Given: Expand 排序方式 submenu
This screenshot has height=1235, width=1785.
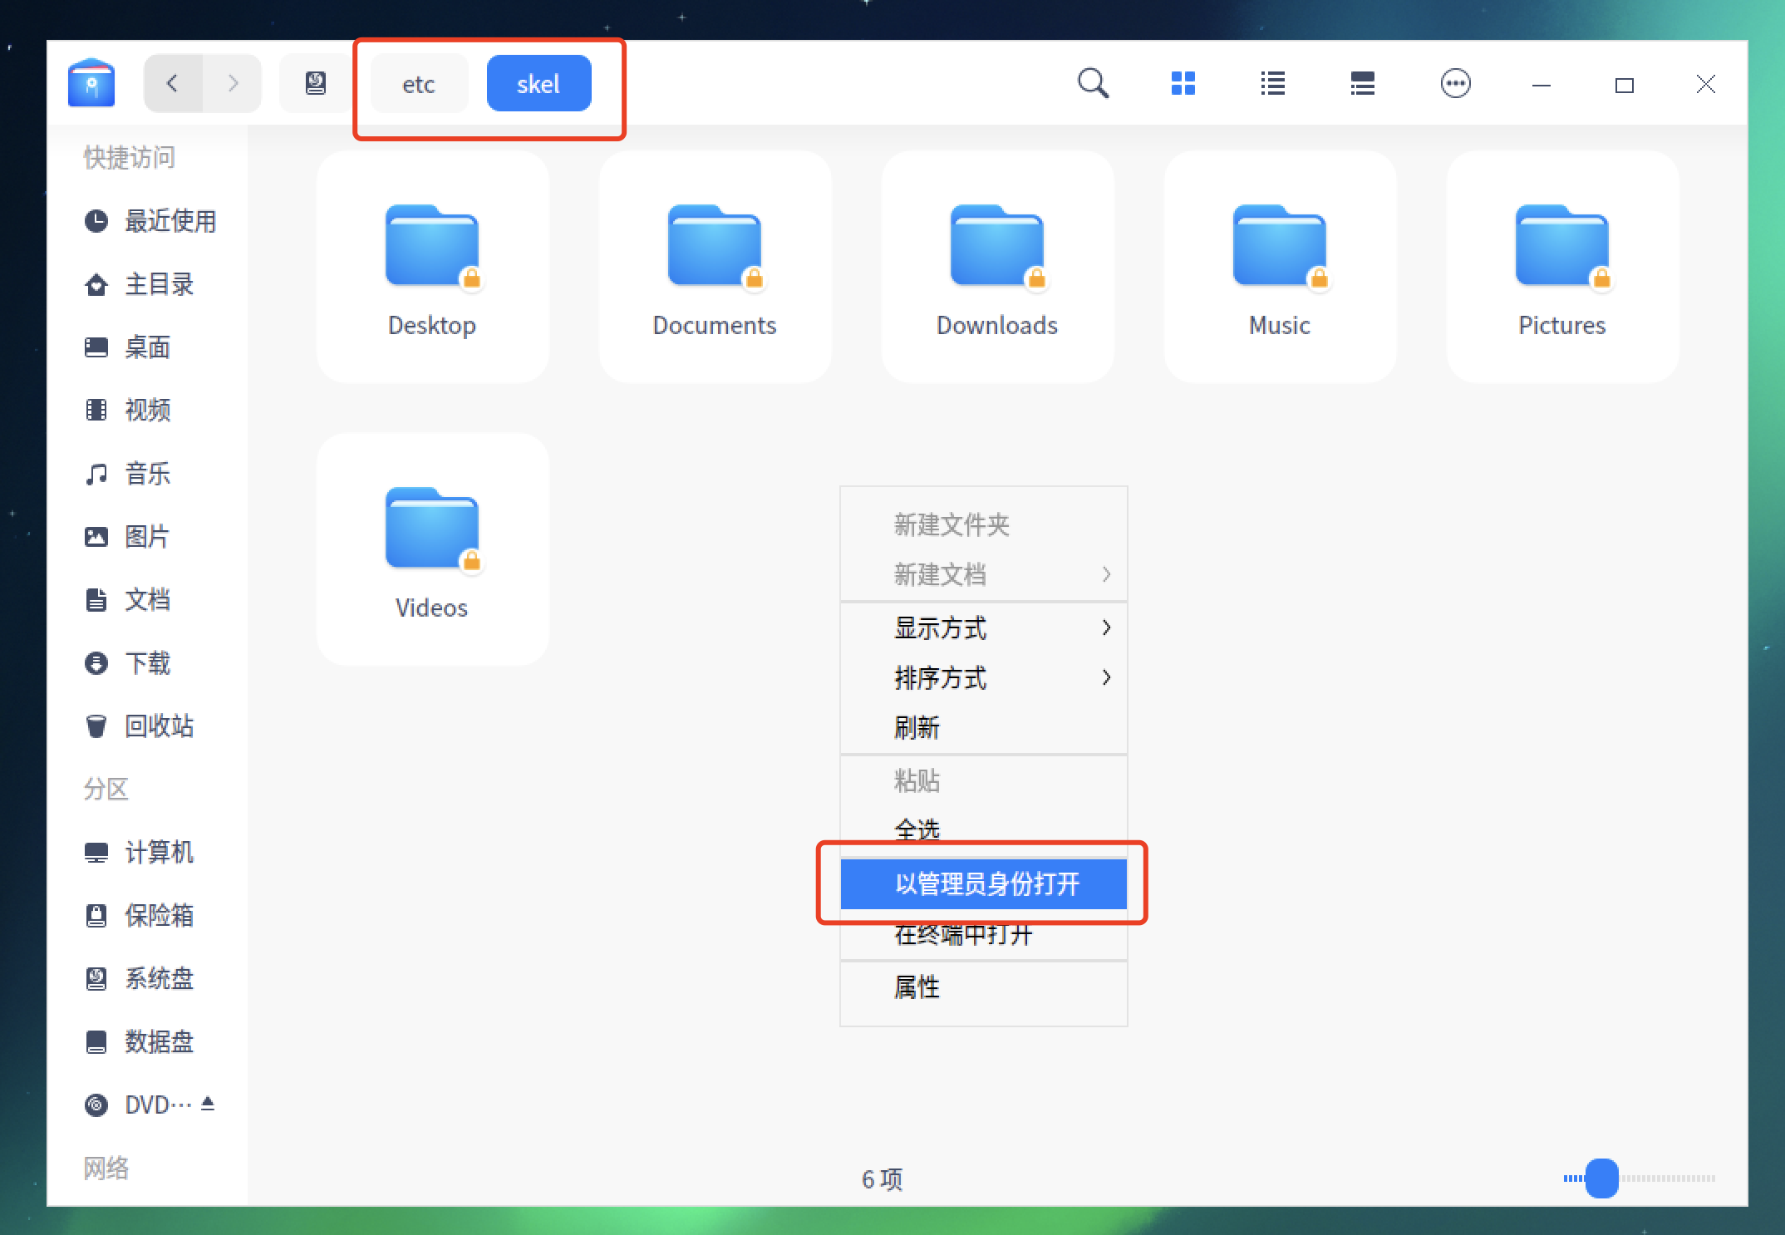Looking at the screenshot, I should pos(984,678).
